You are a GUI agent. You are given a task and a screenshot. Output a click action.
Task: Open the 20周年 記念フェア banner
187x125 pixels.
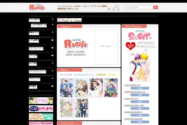point(41,117)
